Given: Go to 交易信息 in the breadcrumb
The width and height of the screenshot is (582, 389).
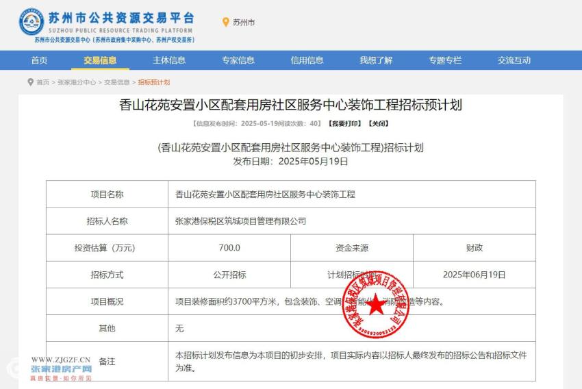Looking at the screenshot, I should click(x=117, y=82).
